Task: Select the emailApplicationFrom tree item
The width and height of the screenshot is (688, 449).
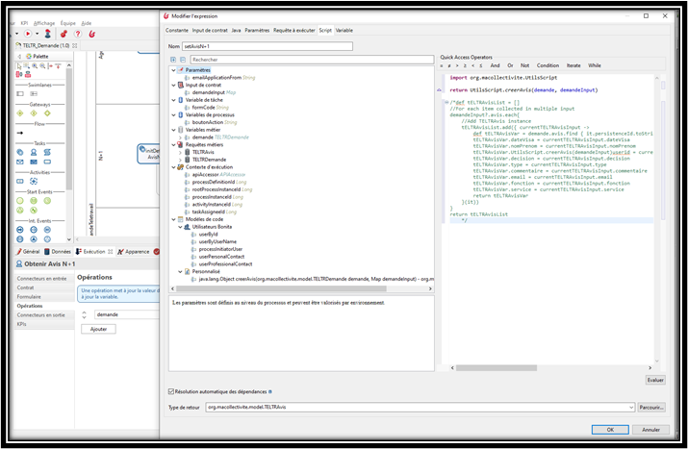Action: tap(219, 78)
